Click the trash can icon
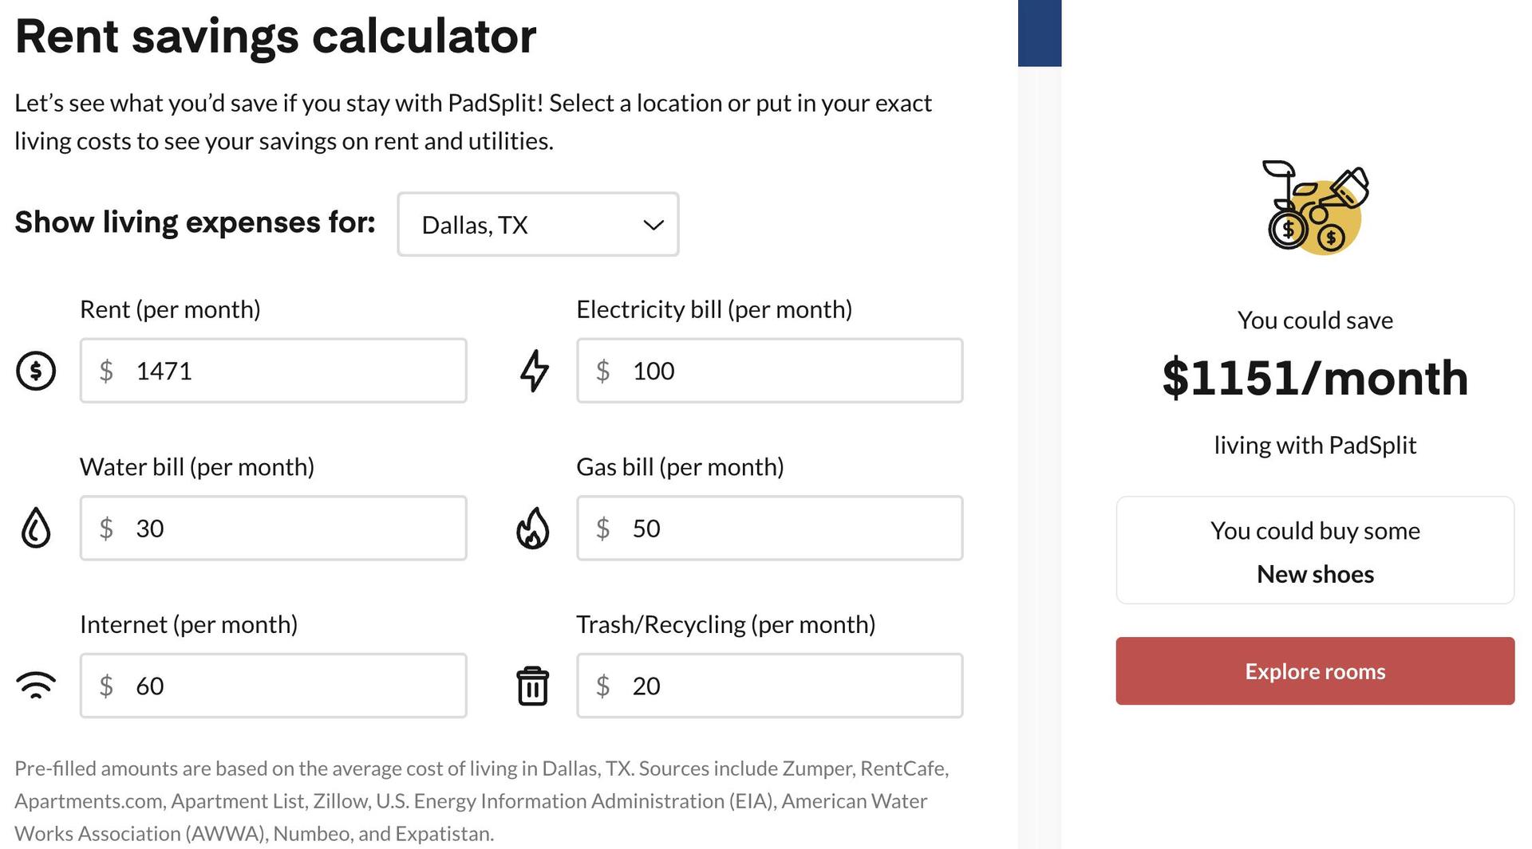This screenshot has height=849, width=1532. tap(532, 686)
